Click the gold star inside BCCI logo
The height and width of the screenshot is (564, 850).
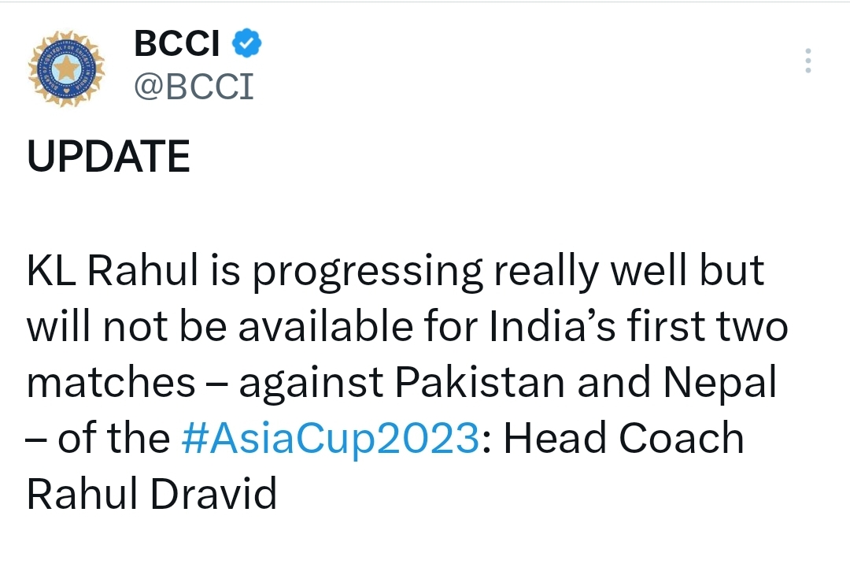tap(66, 69)
